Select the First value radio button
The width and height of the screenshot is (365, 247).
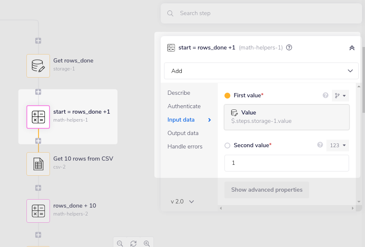[x=227, y=95]
